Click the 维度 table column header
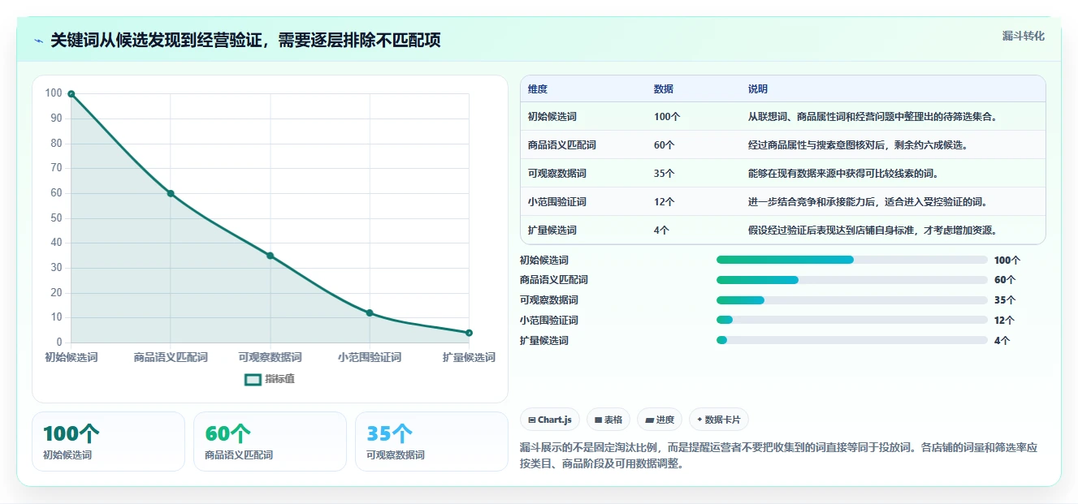Image resolution: width=1078 pixels, height=504 pixels. pyautogui.click(x=538, y=89)
